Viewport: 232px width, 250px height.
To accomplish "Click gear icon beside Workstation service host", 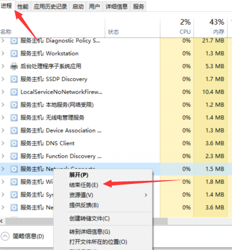I will (14, 53).
